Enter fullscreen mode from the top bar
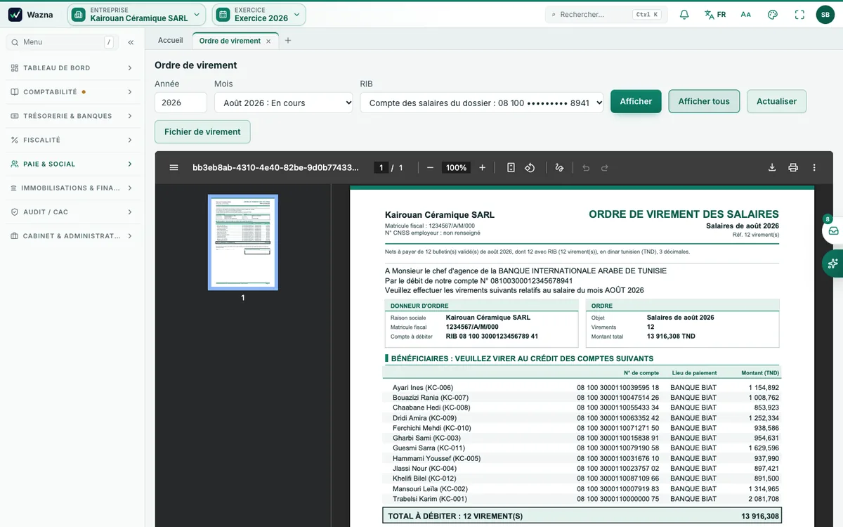843x527 pixels. click(x=799, y=14)
